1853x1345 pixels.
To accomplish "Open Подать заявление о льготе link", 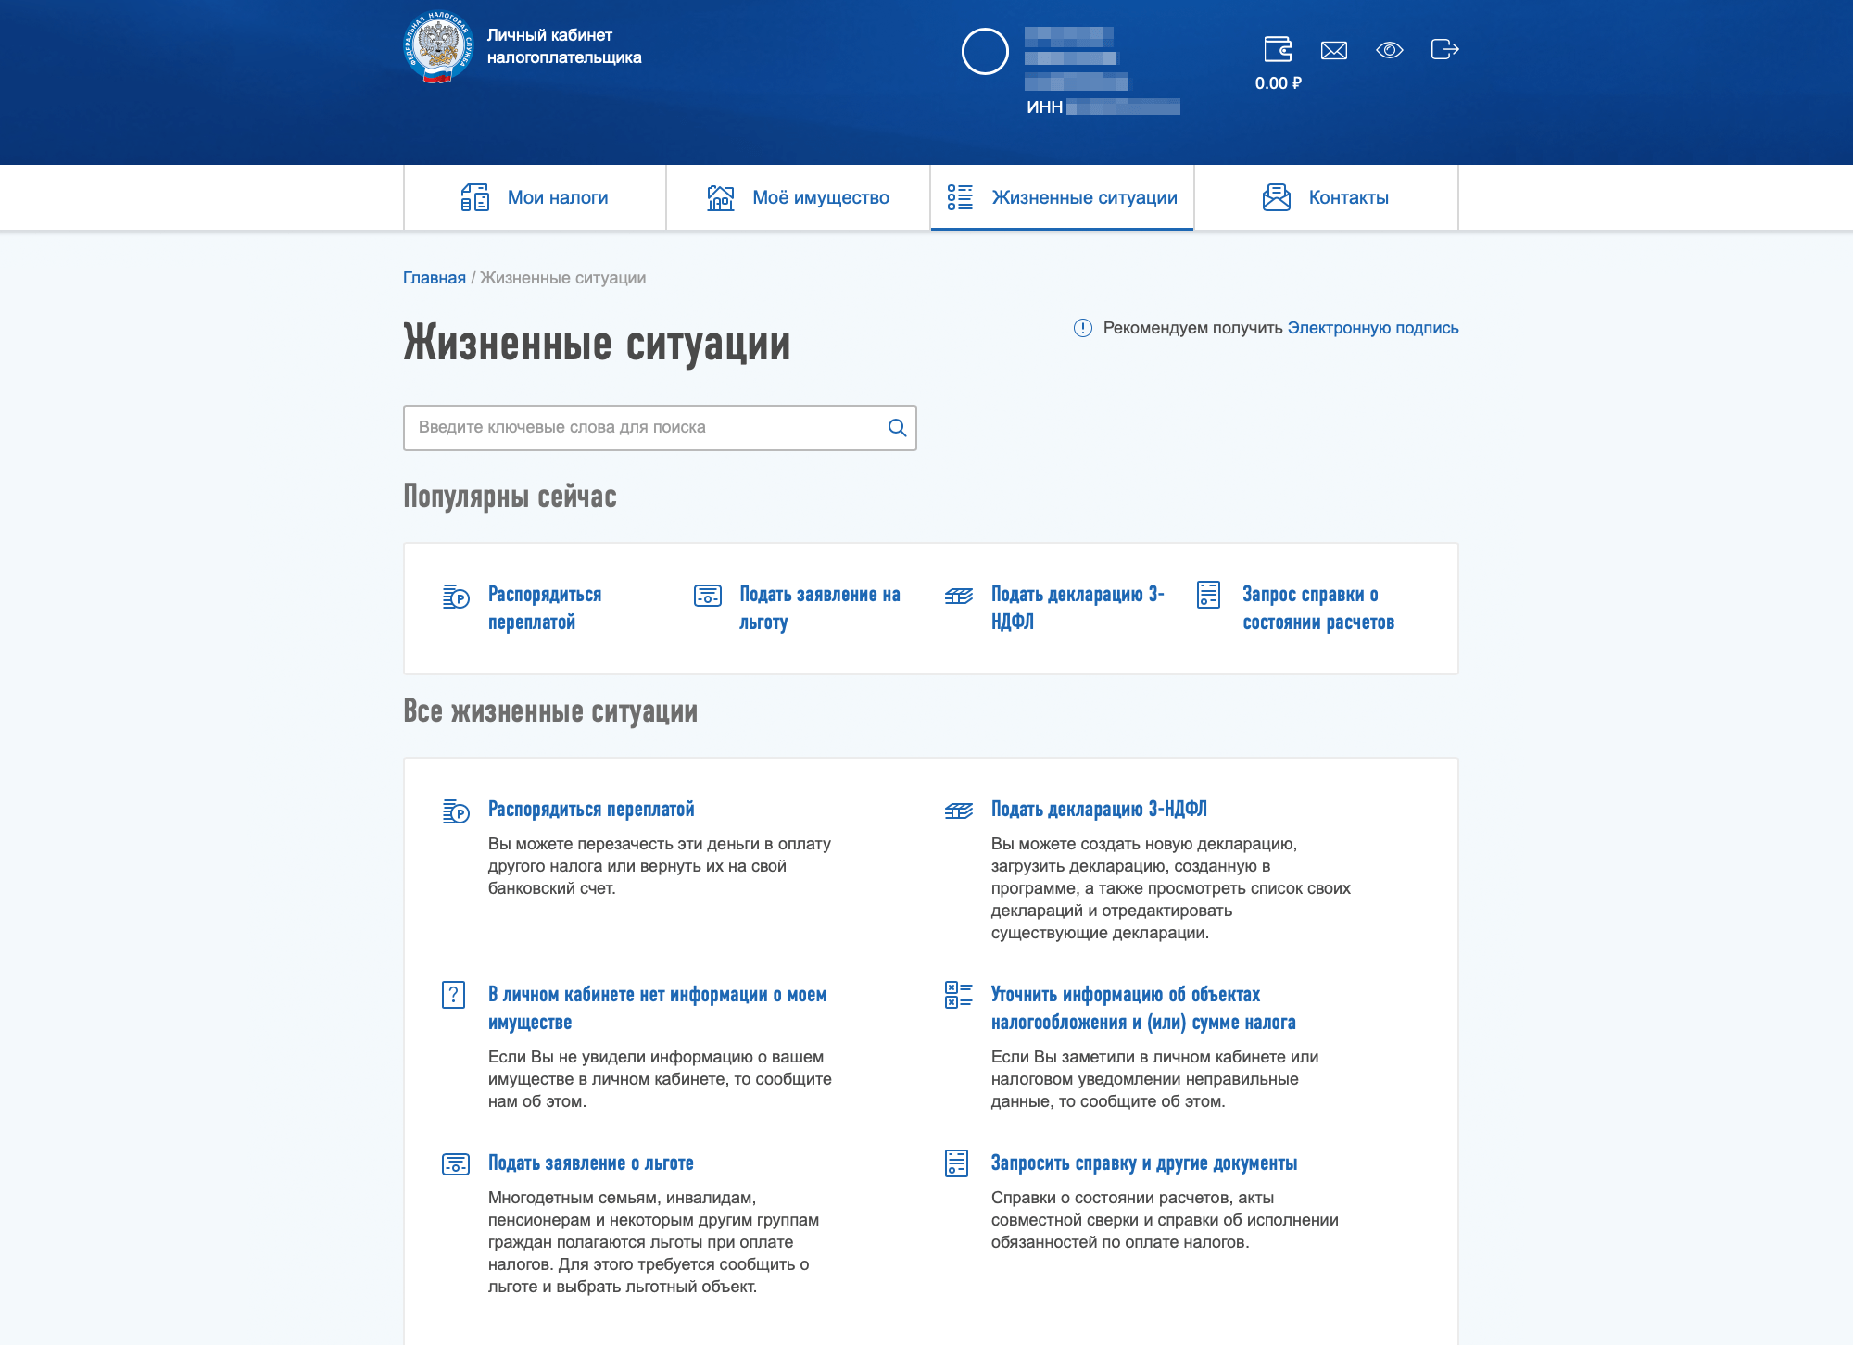I will [591, 1163].
